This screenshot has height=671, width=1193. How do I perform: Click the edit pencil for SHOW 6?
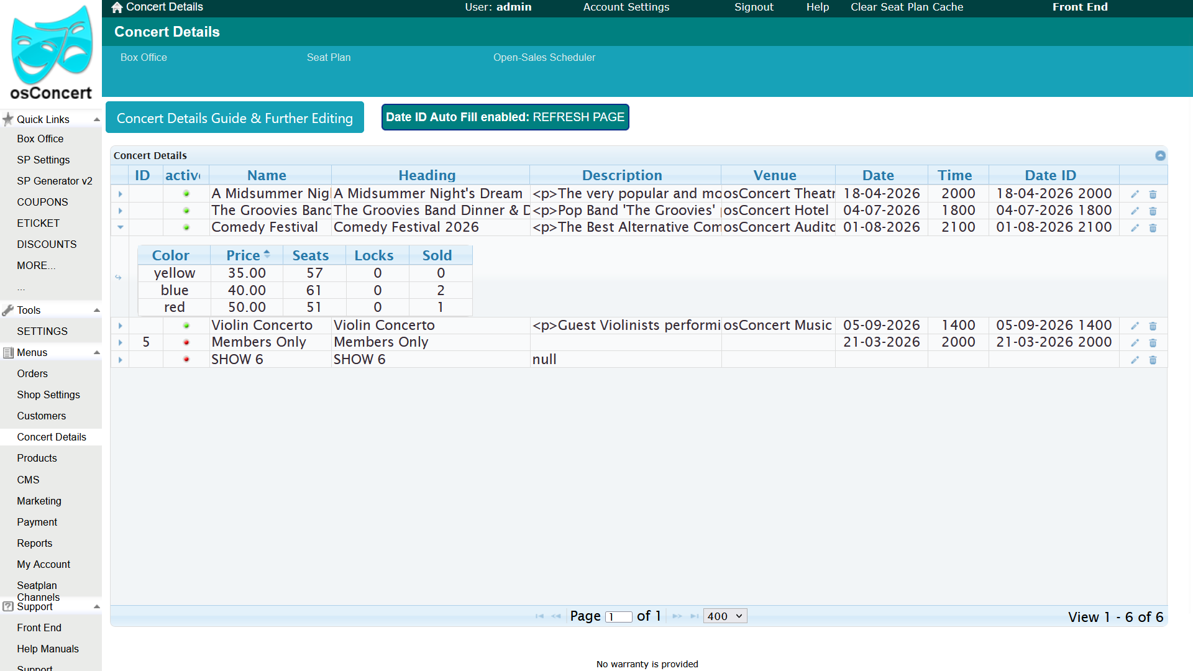[x=1135, y=360]
